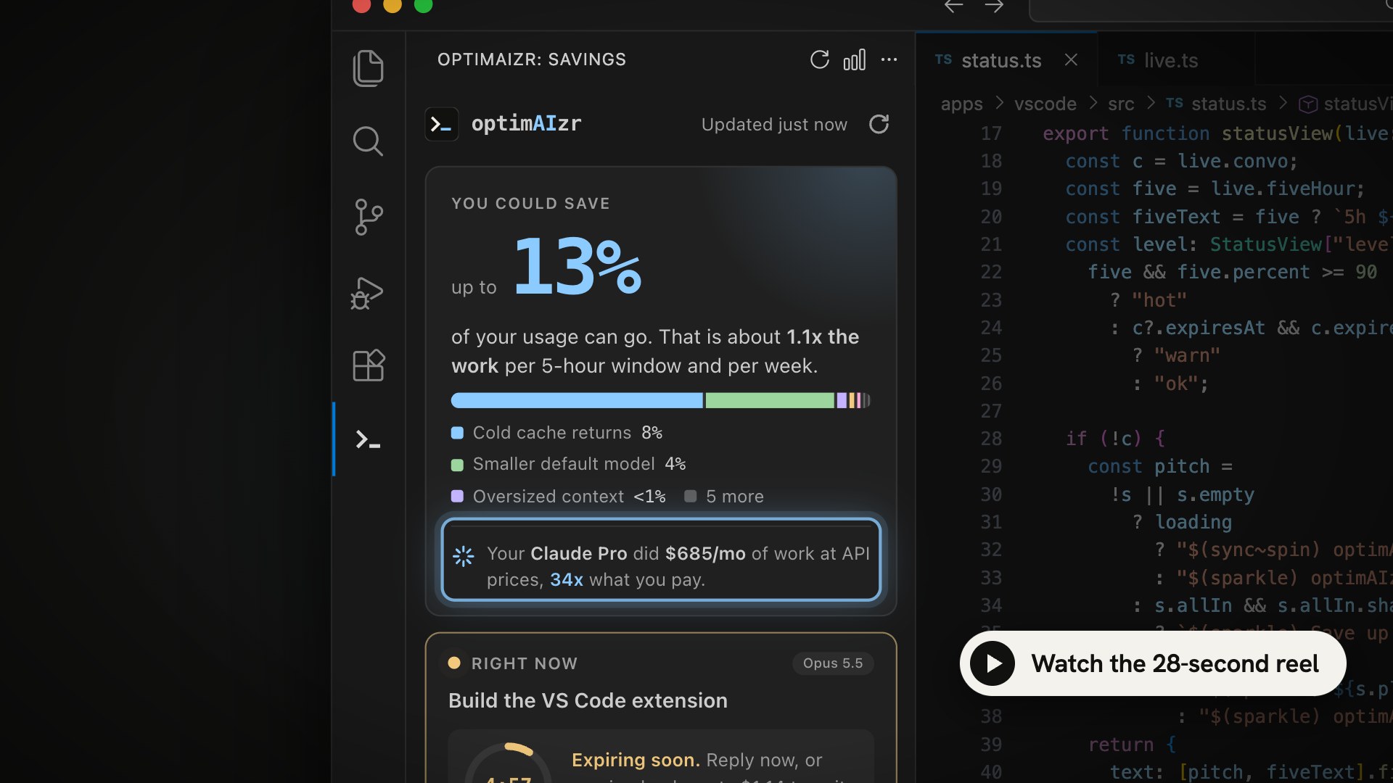Expand the 5 more savings items
The image size is (1393, 783).
724,496
